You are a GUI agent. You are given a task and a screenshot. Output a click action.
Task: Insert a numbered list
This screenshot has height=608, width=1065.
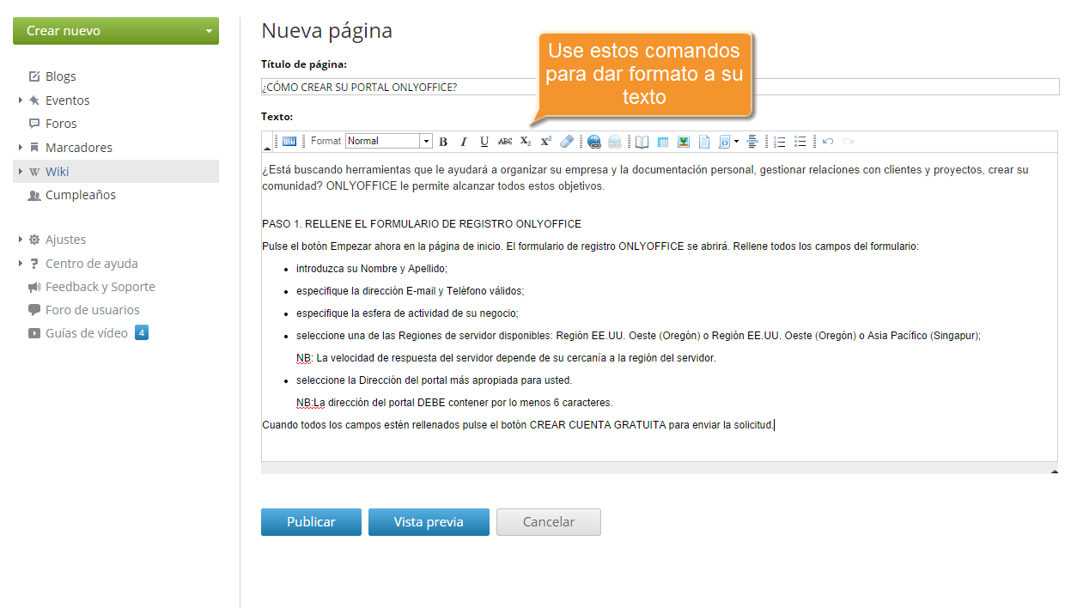[x=780, y=141]
